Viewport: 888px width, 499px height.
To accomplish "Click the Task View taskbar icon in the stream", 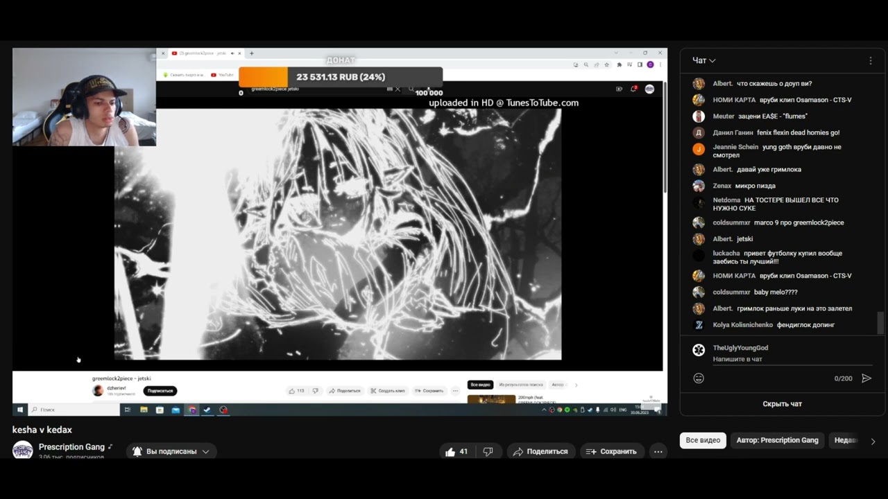I will (127, 410).
